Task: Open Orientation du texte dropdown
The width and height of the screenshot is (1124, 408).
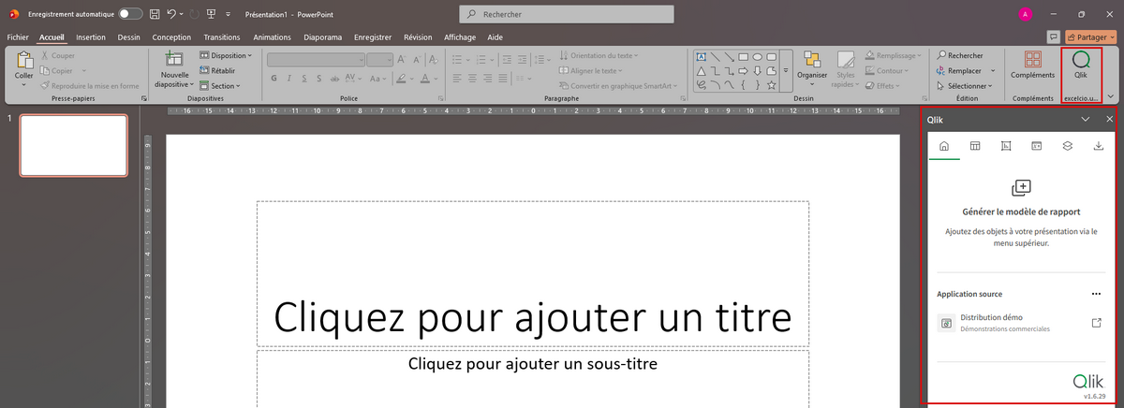Action: coord(598,55)
